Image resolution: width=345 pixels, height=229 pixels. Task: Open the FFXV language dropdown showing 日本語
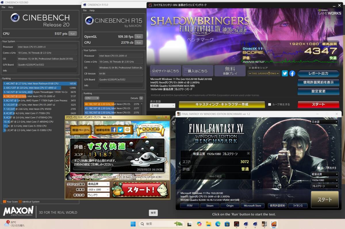point(325,122)
